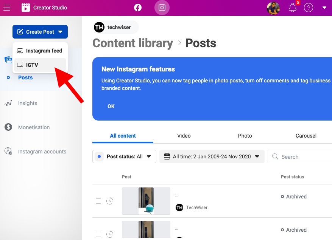Open Posts in the sidebar
The height and width of the screenshot is (240, 332).
[x=25, y=77]
